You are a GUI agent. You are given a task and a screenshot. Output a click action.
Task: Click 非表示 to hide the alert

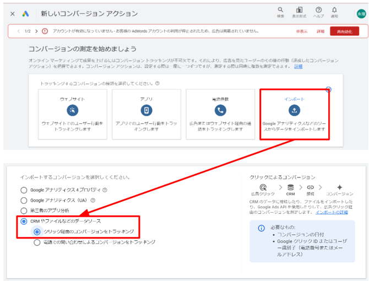click(301, 31)
